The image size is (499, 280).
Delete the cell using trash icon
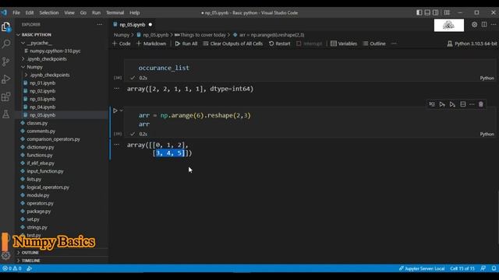[x=481, y=104]
